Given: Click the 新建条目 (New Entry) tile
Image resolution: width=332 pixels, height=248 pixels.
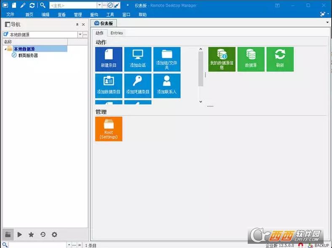Looking at the screenshot, I should [109, 59].
